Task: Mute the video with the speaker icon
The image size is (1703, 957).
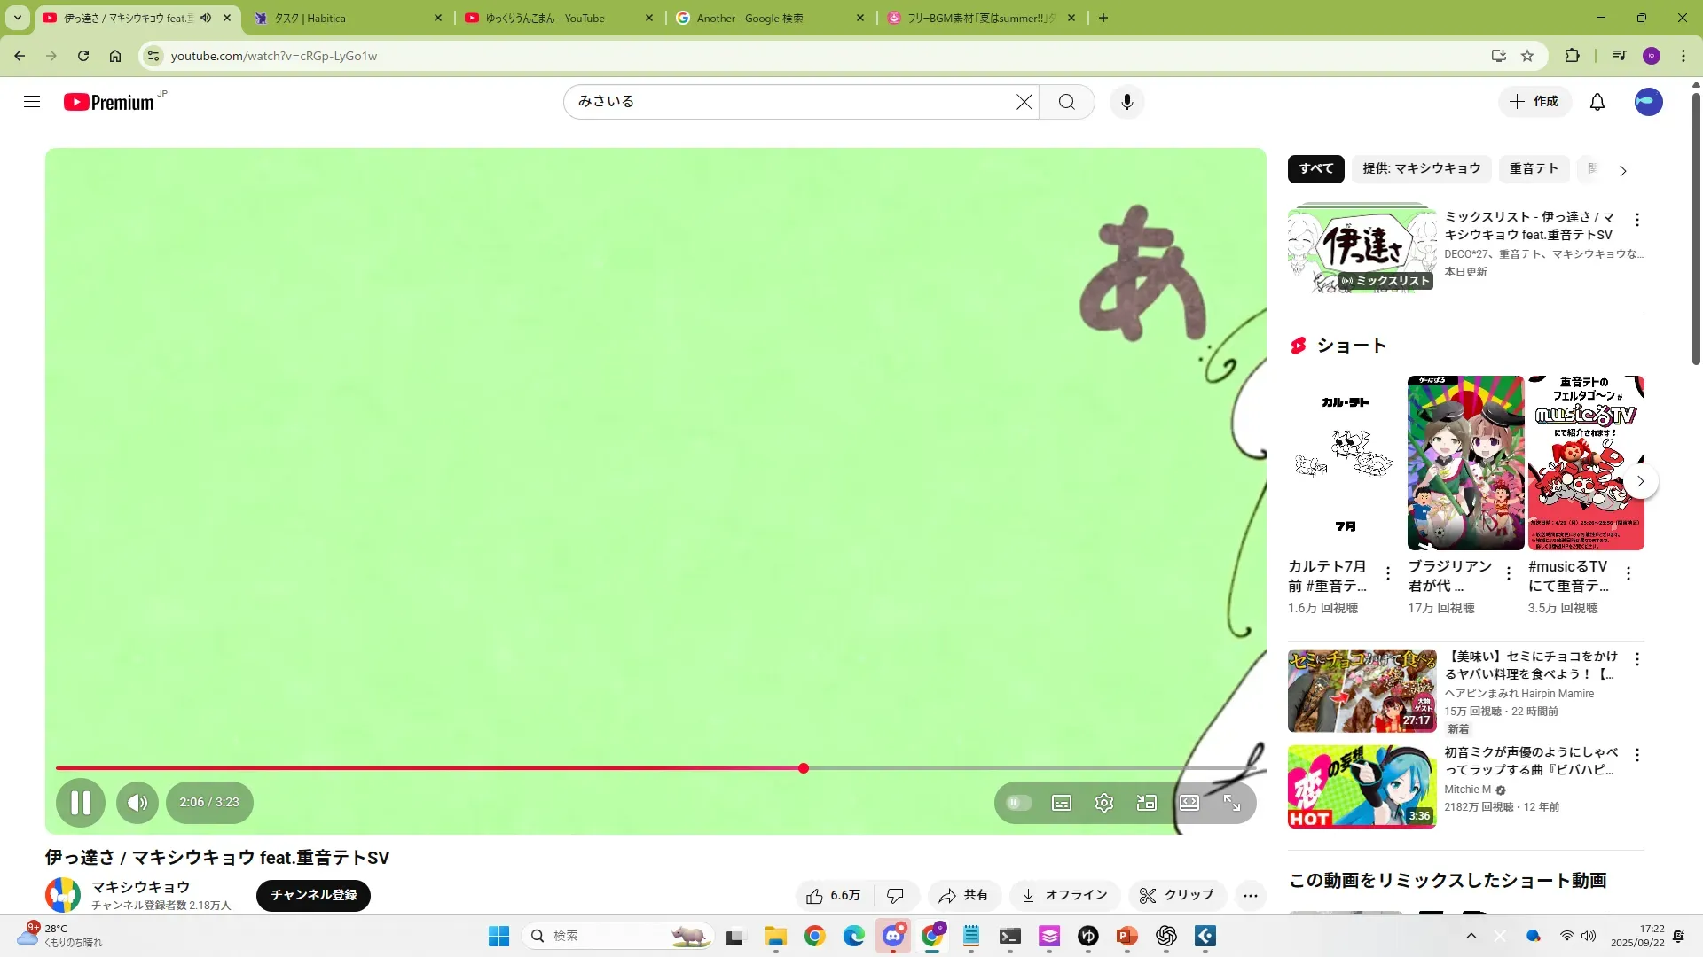Action: click(x=137, y=803)
